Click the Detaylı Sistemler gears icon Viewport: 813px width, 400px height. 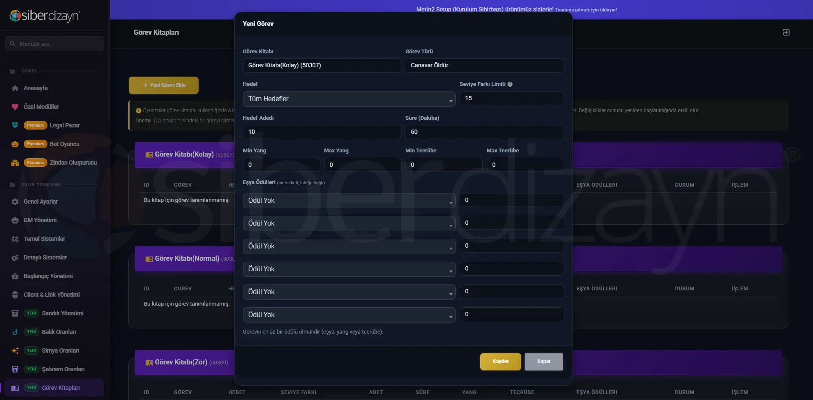tap(15, 257)
